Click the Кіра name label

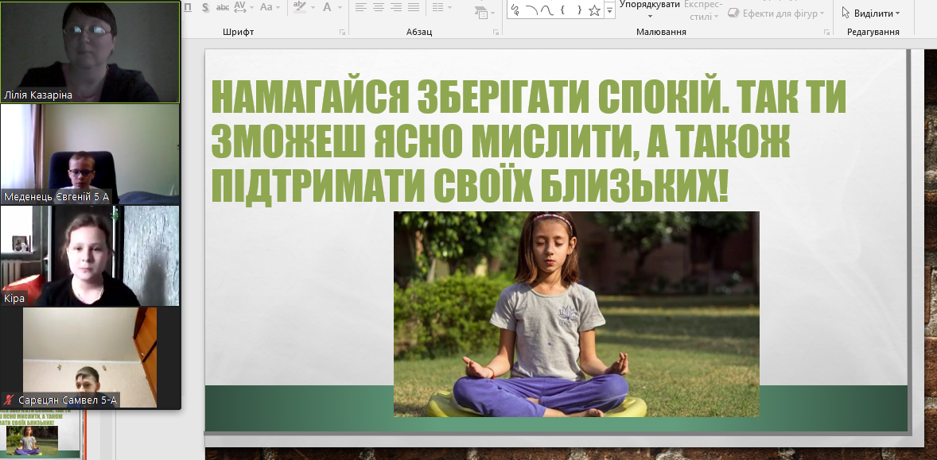14,298
